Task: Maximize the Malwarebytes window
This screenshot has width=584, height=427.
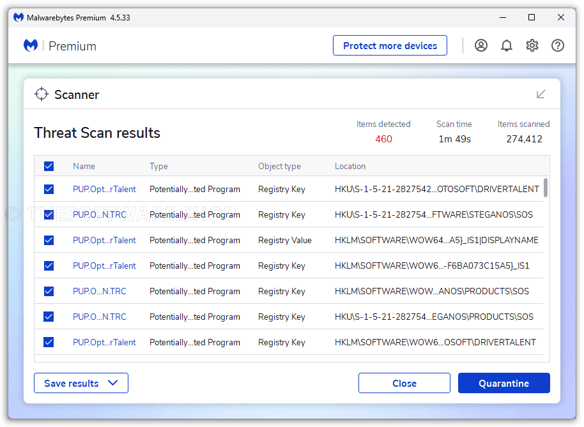Action: click(532, 17)
